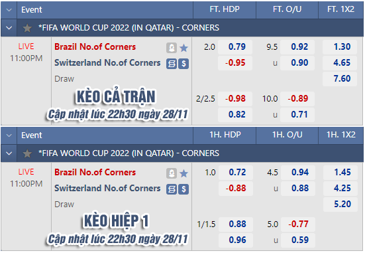
Task: Pick first-half over 4.5 odds 0.94
Action: pyautogui.click(x=298, y=173)
